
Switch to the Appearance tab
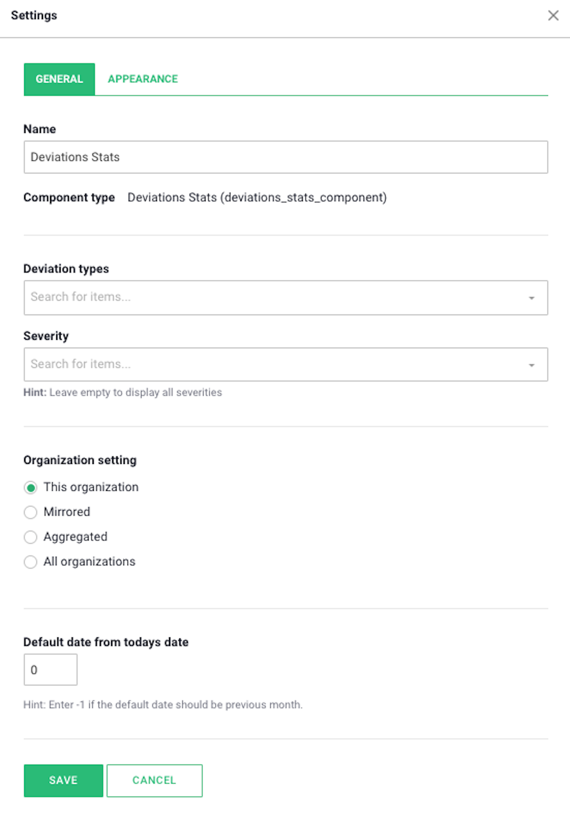[143, 79]
